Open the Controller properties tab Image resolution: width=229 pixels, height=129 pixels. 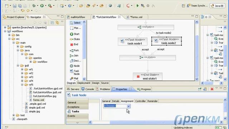click(140, 101)
